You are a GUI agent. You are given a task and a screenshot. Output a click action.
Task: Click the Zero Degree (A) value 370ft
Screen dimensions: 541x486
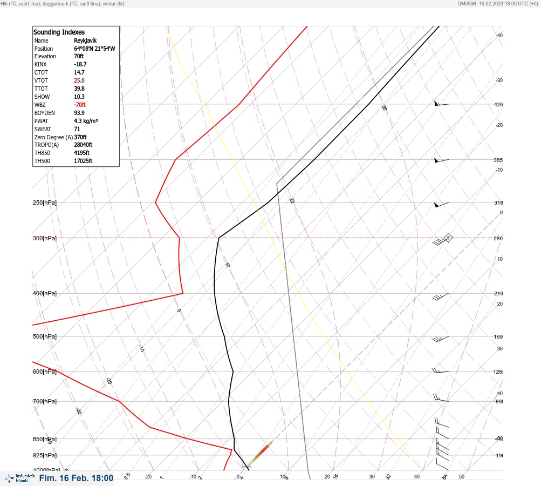(x=80, y=137)
